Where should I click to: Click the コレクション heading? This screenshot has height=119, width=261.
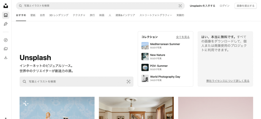pyautogui.click(x=149, y=37)
